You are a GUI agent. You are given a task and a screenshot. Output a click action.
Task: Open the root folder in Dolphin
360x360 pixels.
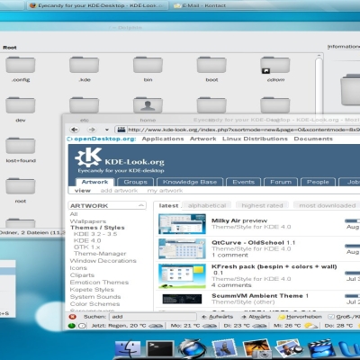tap(21, 191)
